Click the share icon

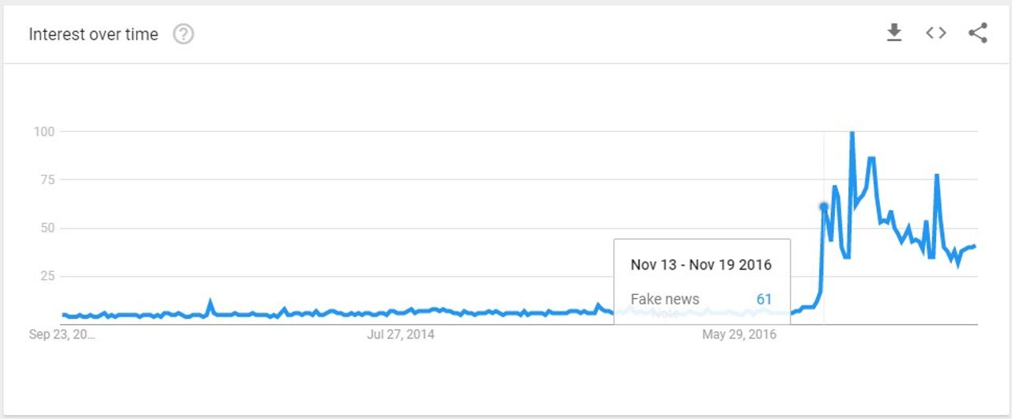pos(978,33)
